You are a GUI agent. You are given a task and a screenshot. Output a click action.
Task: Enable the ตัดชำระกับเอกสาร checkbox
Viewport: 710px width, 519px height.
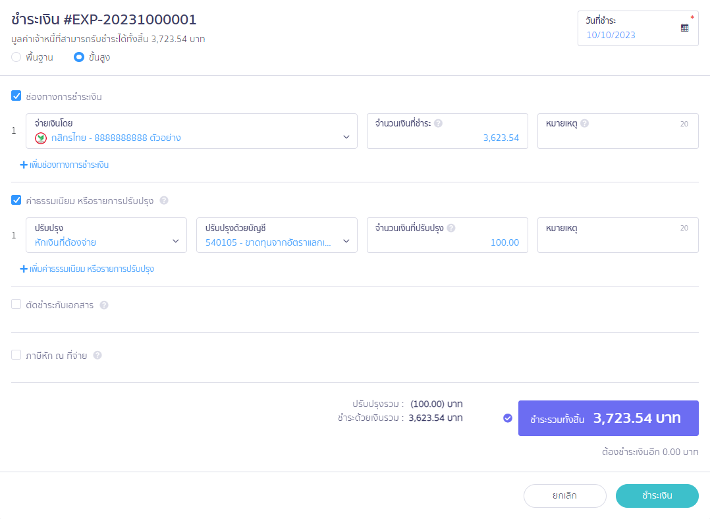click(x=16, y=304)
